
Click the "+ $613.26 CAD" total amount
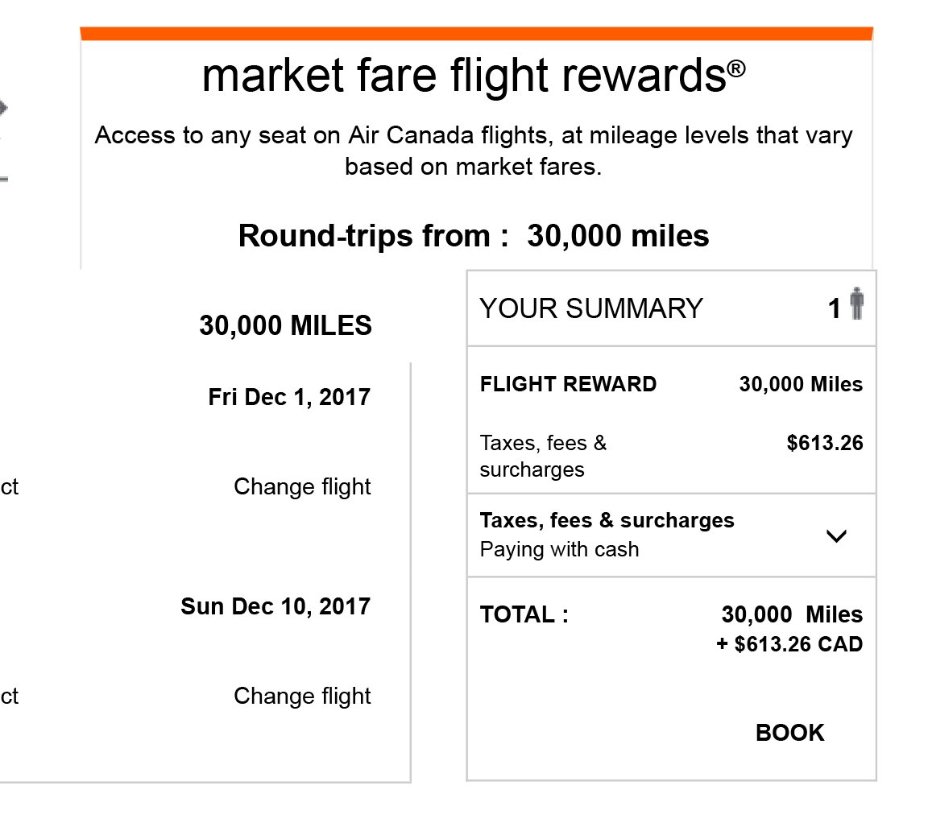click(x=789, y=644)
